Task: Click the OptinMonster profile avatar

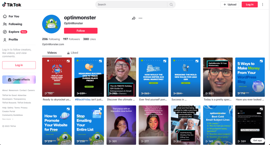Action: [51, 24]
